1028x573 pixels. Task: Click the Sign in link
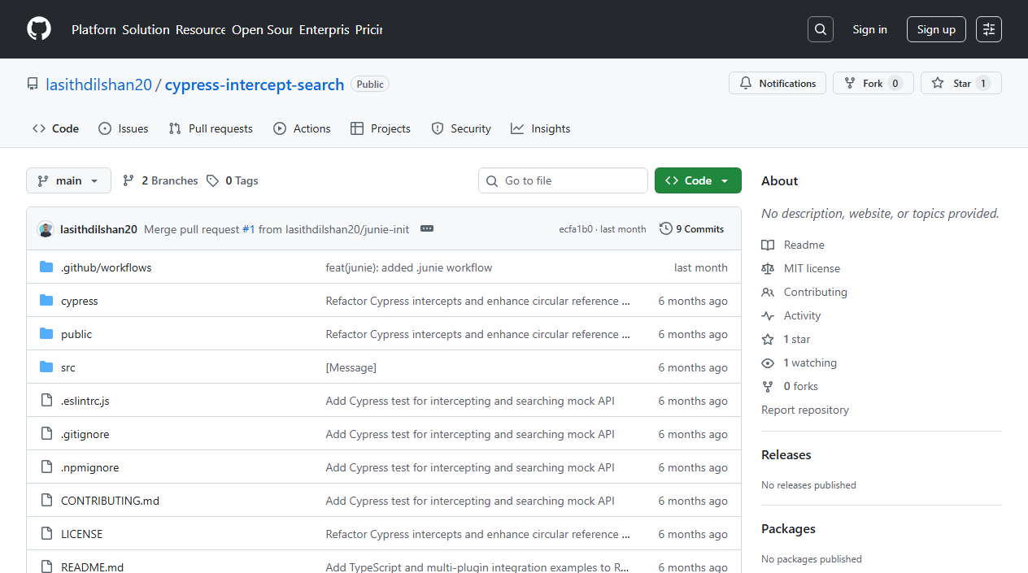click(869, 29)
